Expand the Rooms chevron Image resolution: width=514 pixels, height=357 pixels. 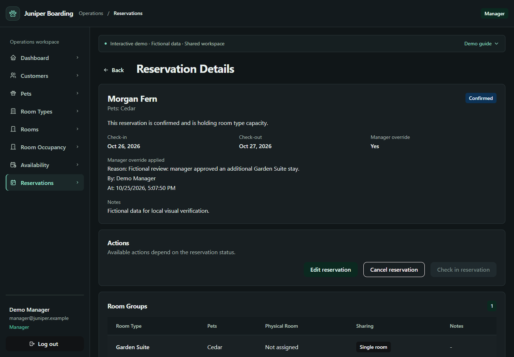[77, 129]
